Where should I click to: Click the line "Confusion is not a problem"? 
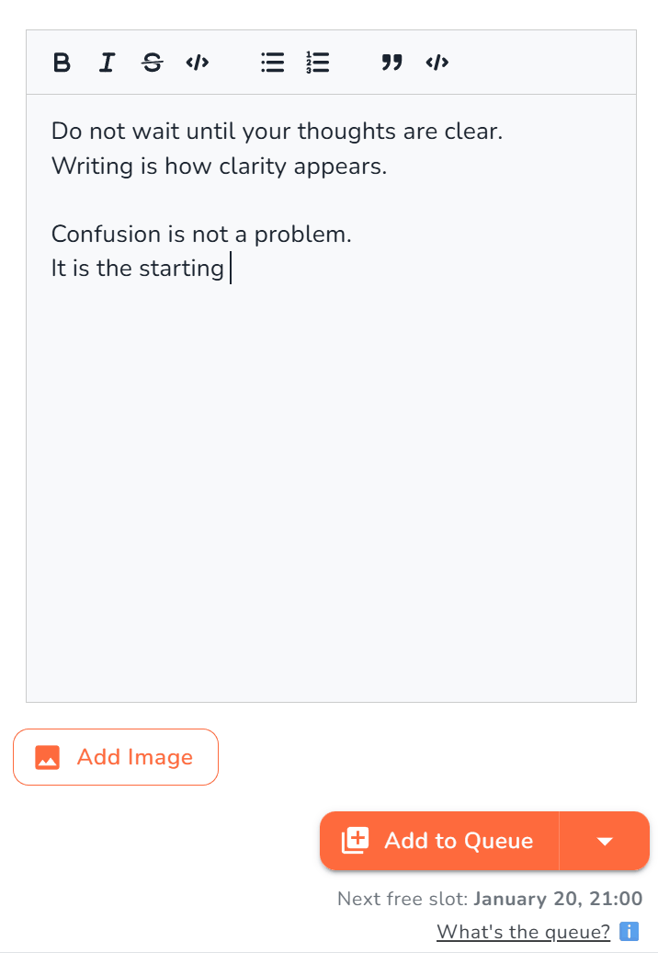click(x=200, y=234)
